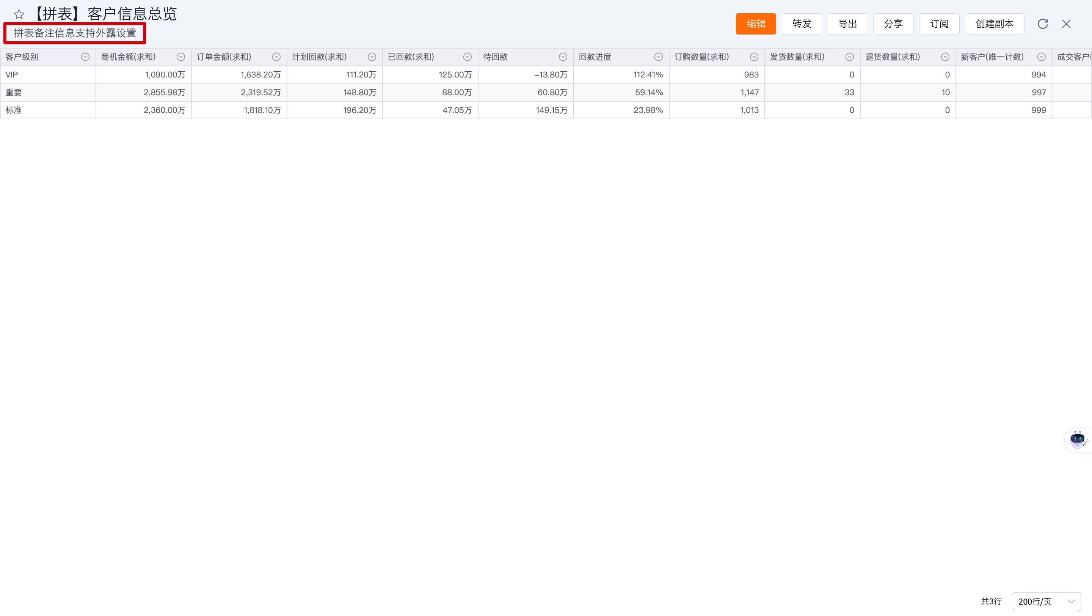Screen dimensions: 1092x616
Task: Click the -13.80万 cell
Action: 526,75
